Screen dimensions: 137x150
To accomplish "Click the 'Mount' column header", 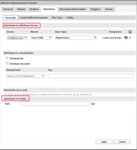I will (34, 32).
